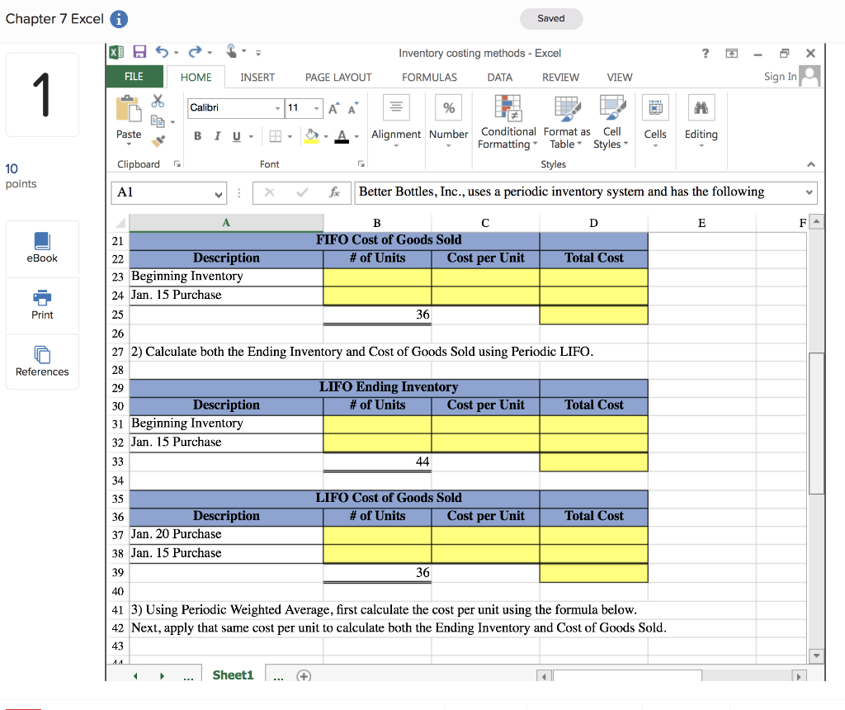Switch to the INSERT tab

[x=257, y=77]
